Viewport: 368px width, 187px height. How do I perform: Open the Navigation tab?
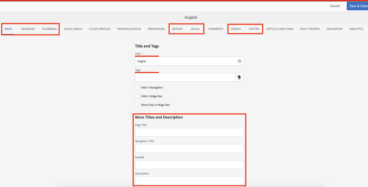[334, 29]
